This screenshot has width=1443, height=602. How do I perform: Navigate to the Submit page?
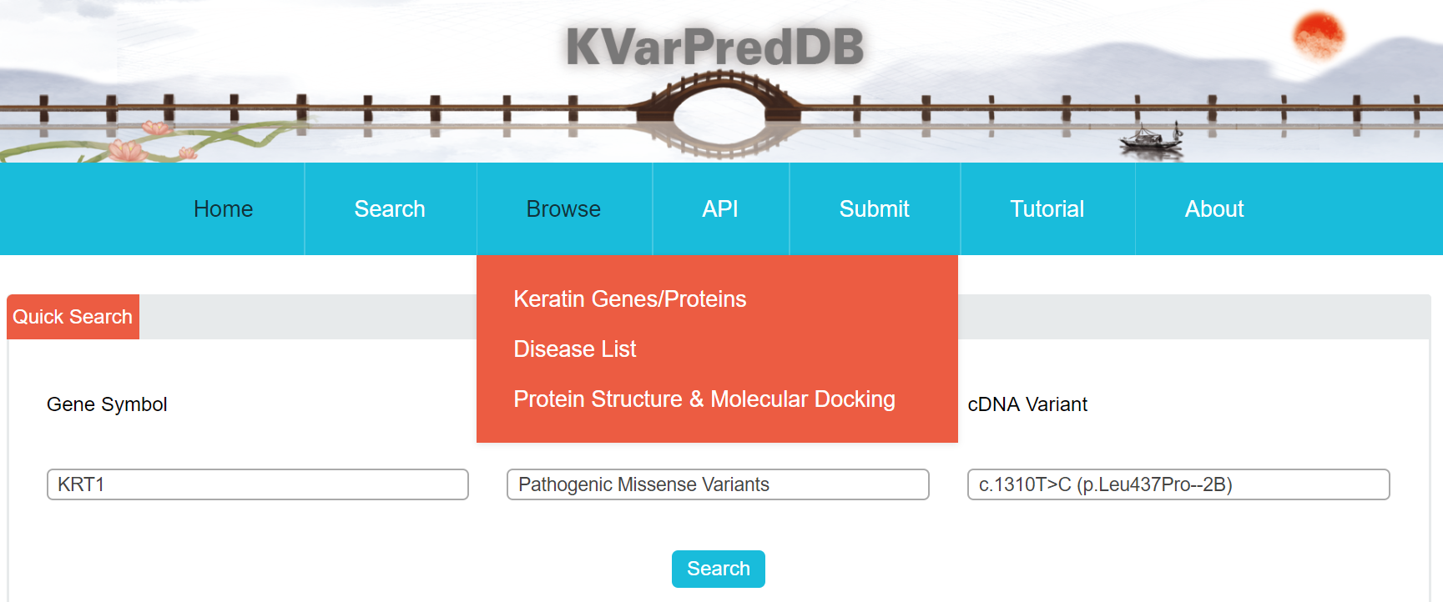click(x=874, y=209)
